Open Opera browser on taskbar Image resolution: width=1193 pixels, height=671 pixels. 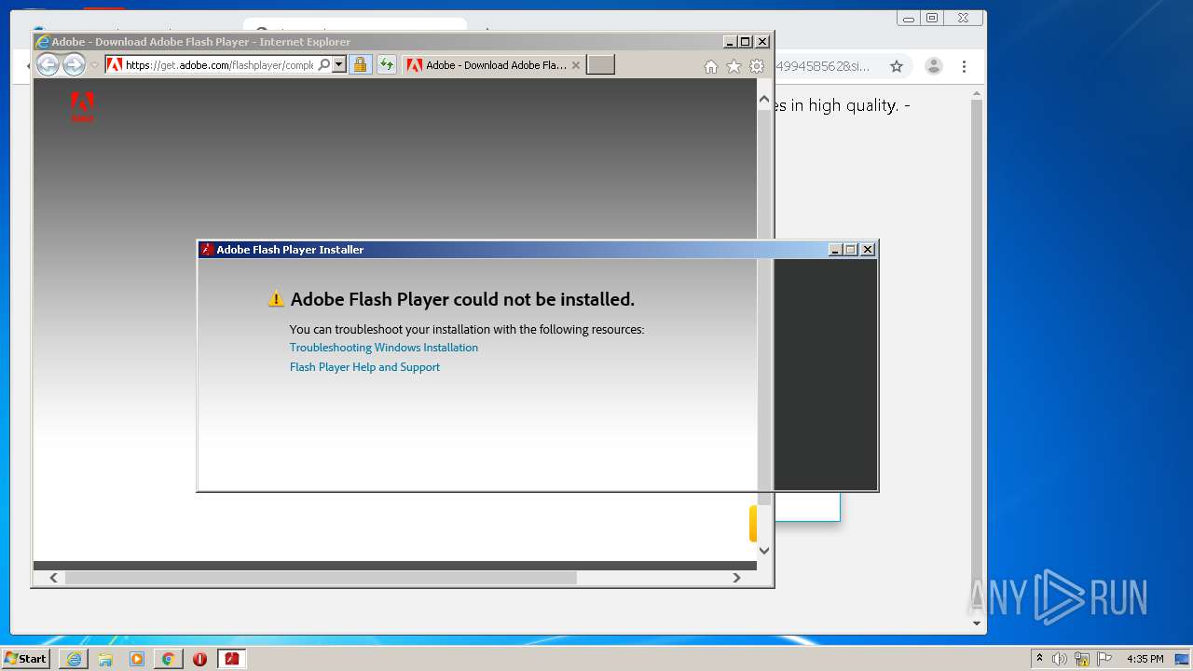(x=199, y=659)
